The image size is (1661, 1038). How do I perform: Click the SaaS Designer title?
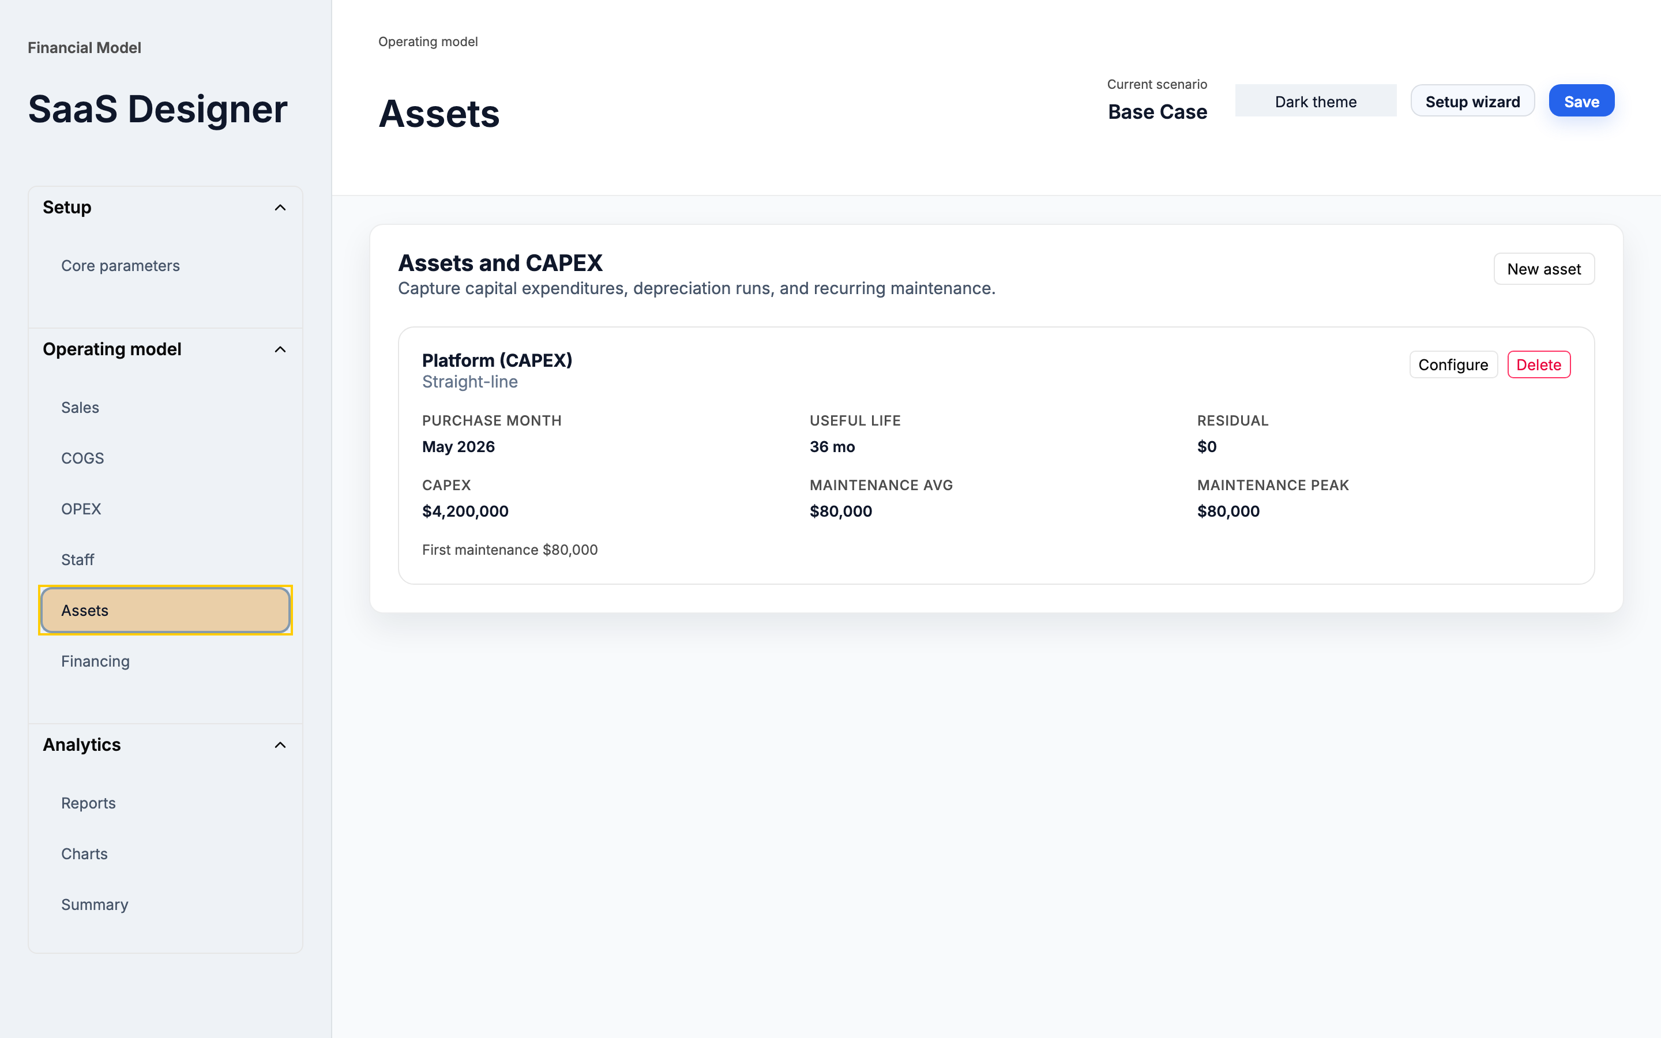point(157,110)
